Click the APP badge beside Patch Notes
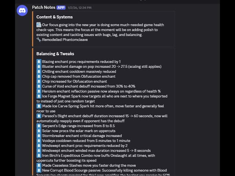The width and height of the screenshot is (235, 176). coord(61,7)
